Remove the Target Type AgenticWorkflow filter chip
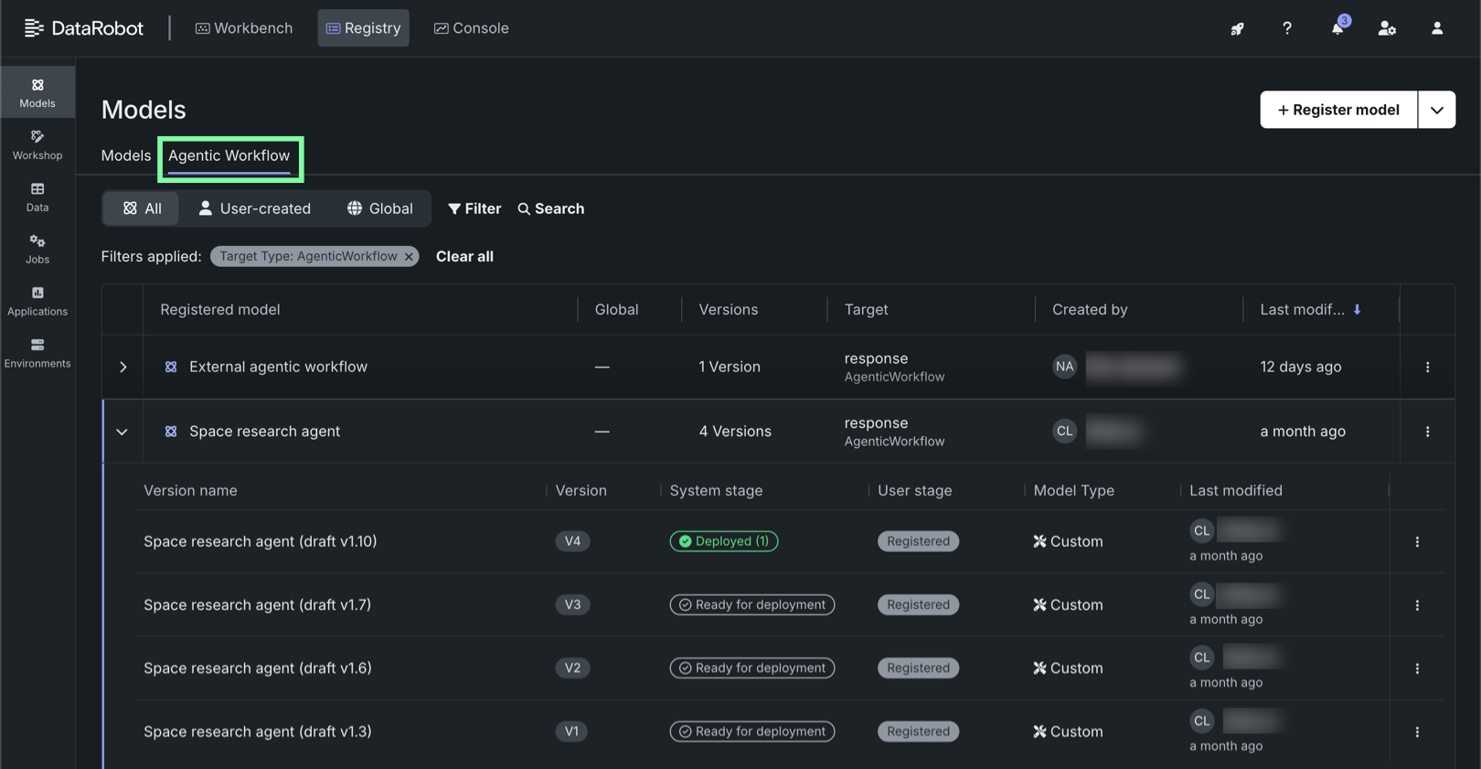Image resolution: width=1481 pixels, height=769 pixels. pos(409,257)
